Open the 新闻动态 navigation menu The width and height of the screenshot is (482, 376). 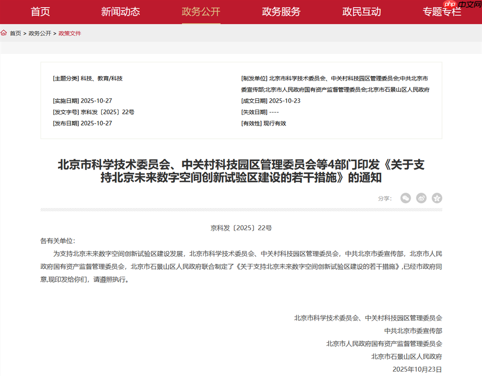click(x=121, y=12)
